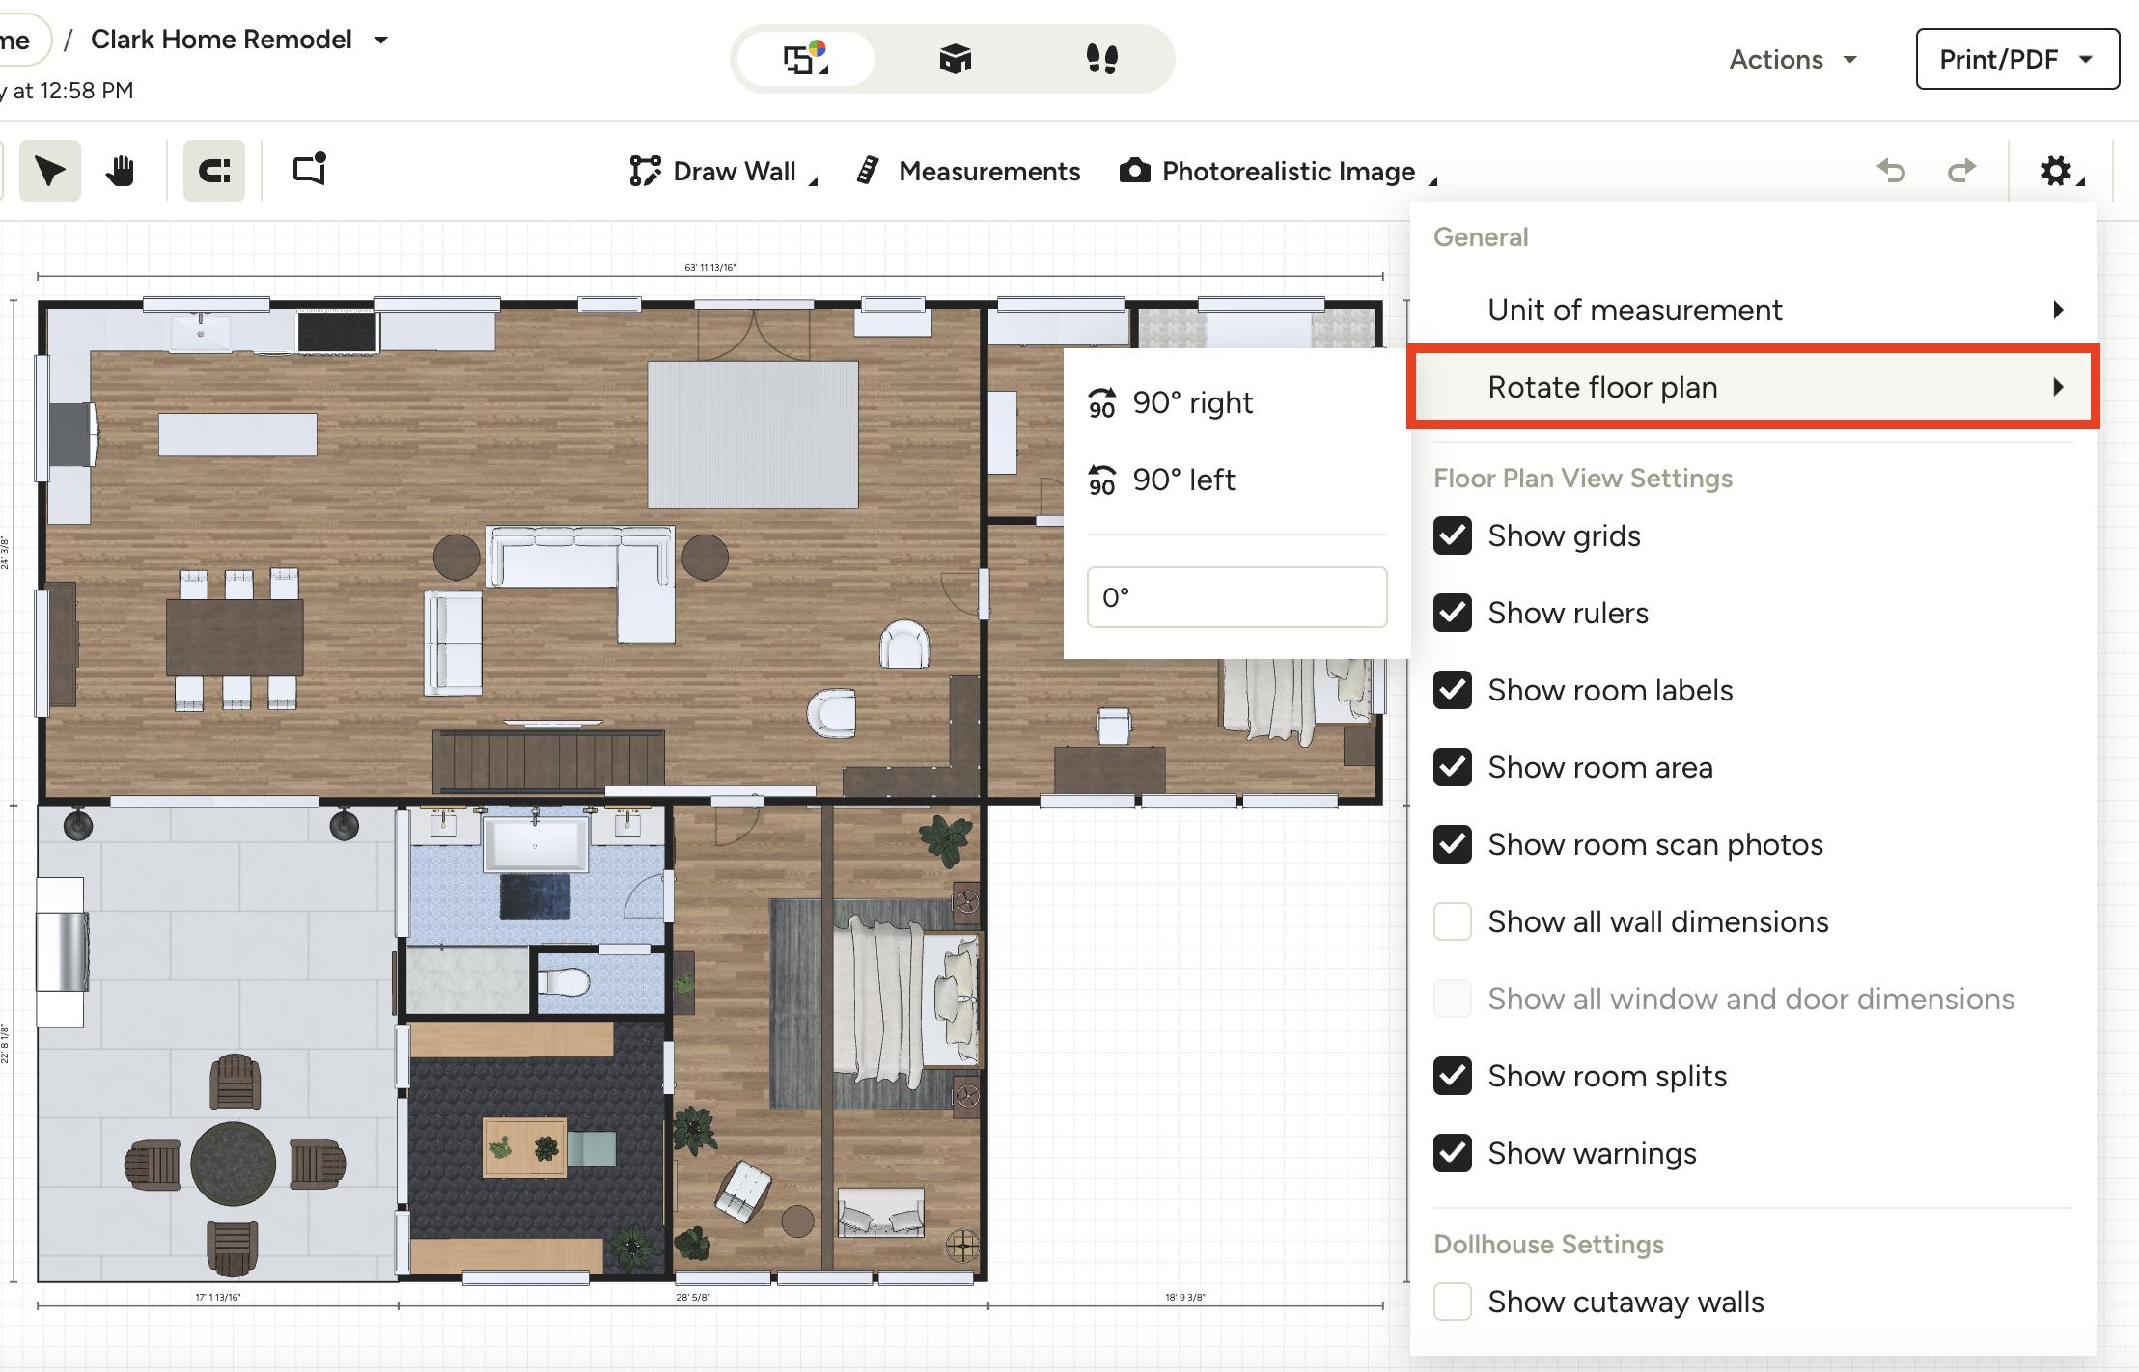Click the undo arrow

coord(1892,171)
